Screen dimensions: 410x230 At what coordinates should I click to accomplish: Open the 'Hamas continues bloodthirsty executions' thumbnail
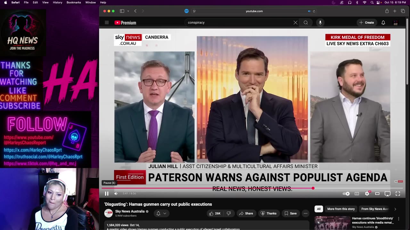coord(332,223)
